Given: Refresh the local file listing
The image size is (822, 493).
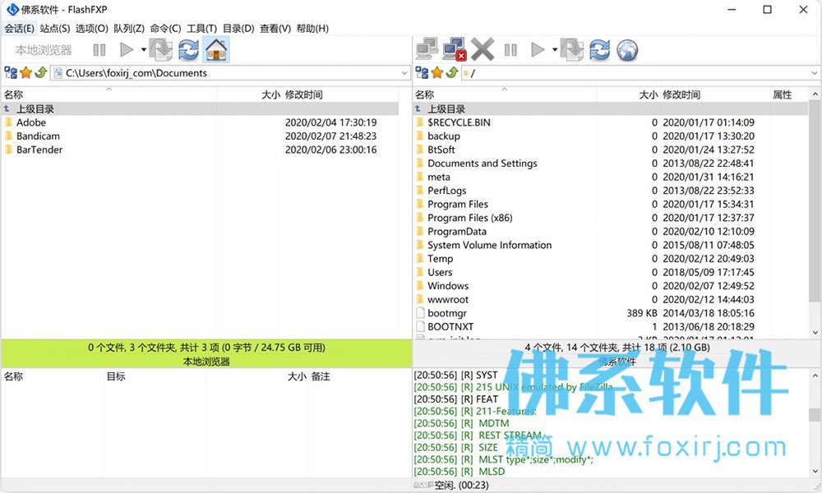Looking at the screenshot, I should click(x=189, y=50).
